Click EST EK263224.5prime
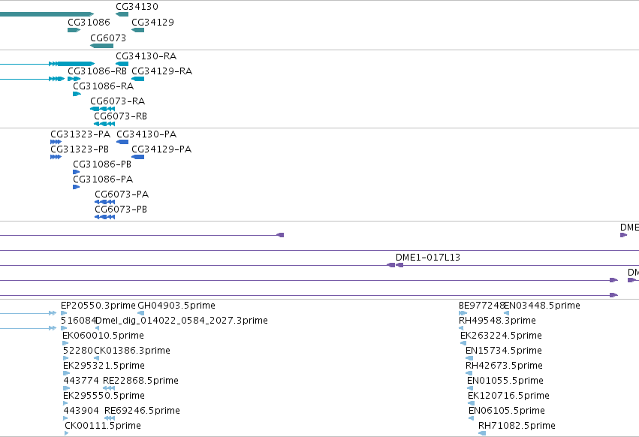 click(x=463, y=343)
